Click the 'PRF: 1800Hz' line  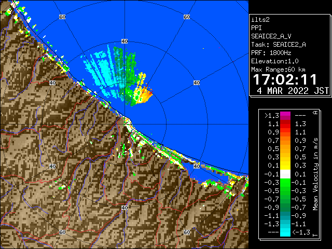pyautogui.click(x=271, y=53)
